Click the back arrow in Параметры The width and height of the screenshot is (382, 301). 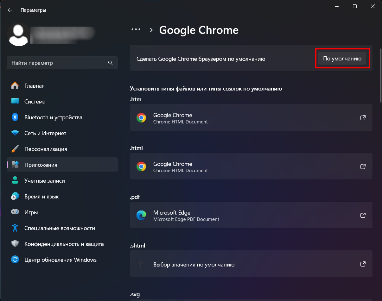pos(10,10)
